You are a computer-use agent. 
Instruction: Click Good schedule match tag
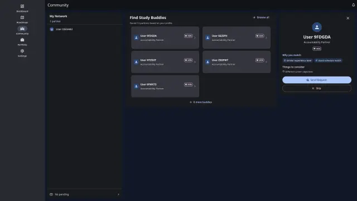point(328,61)
